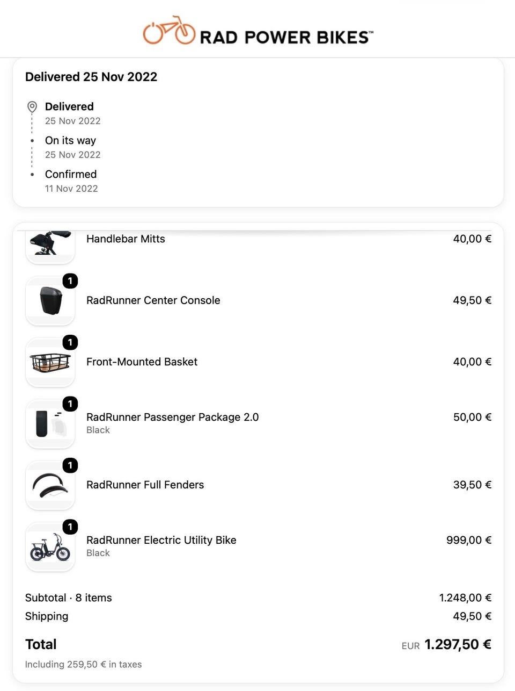Screen dimensions: 515x691
Task: Click quantity badge on Front-Mounted Basket
Action: tap(70, 342)
